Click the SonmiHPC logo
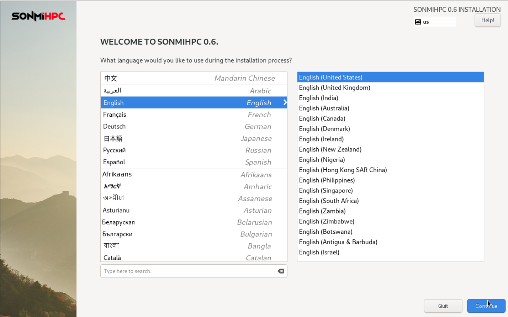The image size is (508, 317). point(38,17)
